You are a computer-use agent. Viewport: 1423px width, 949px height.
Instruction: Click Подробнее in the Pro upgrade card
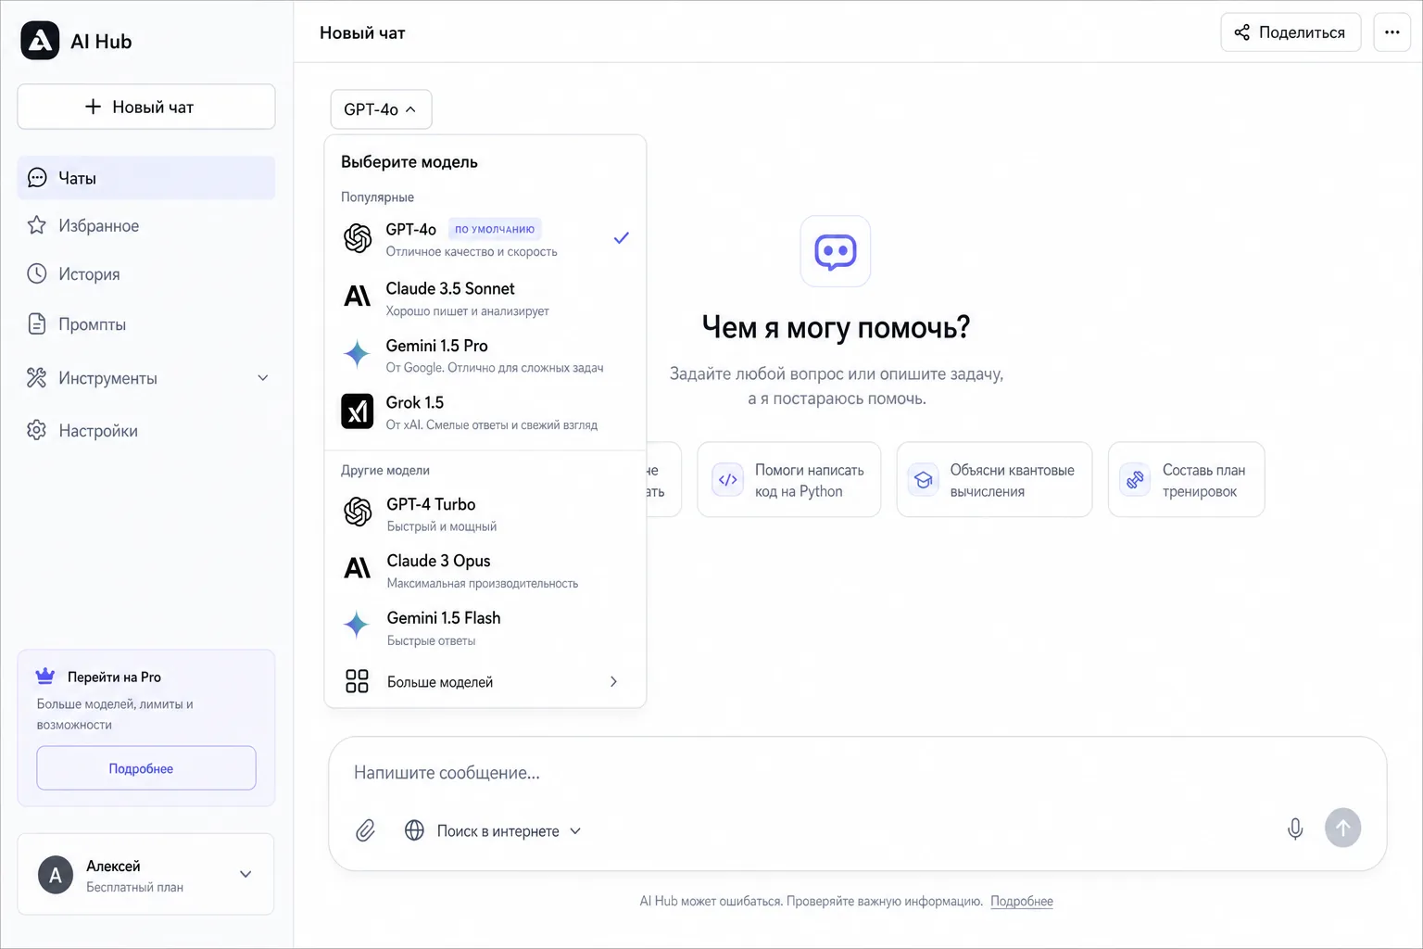pos(146,768)
